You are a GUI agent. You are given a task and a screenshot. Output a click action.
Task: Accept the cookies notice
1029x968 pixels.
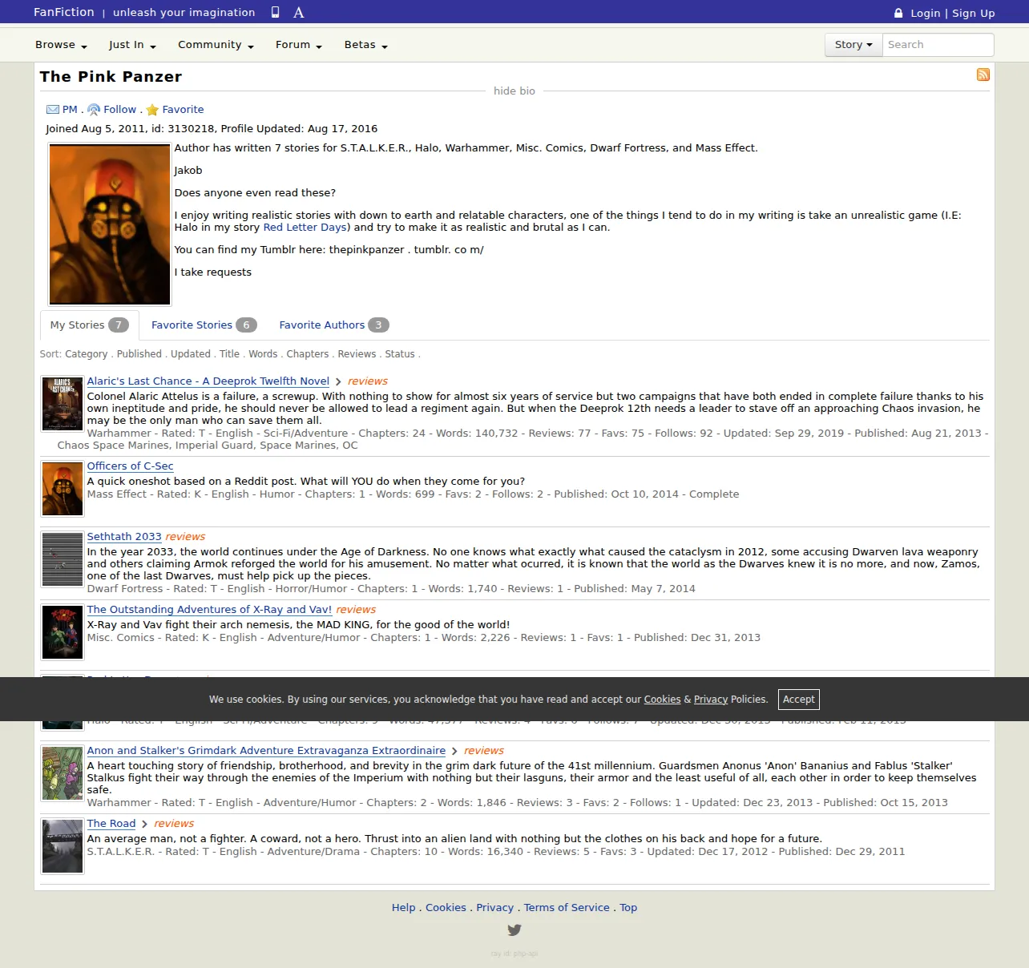coord(799,700)
